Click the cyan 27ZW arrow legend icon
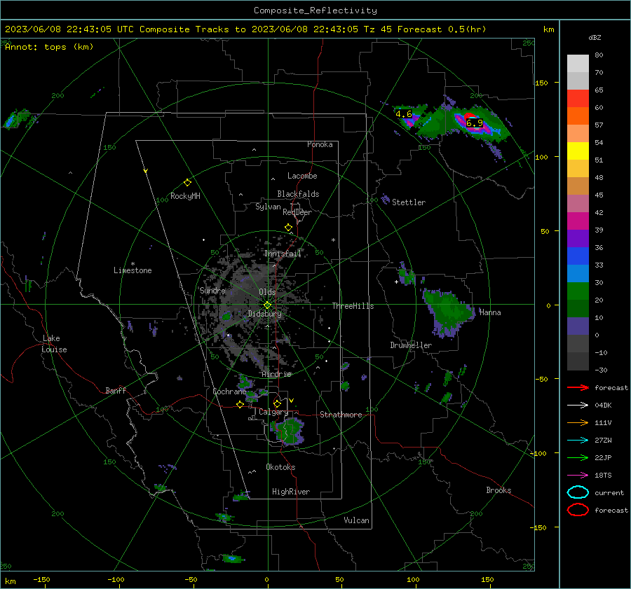 pos(578,441)
